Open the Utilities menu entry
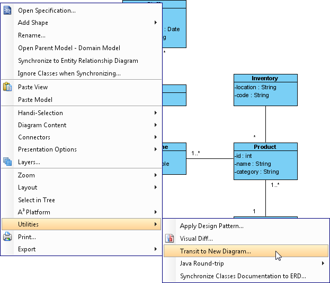 point(81,224)
